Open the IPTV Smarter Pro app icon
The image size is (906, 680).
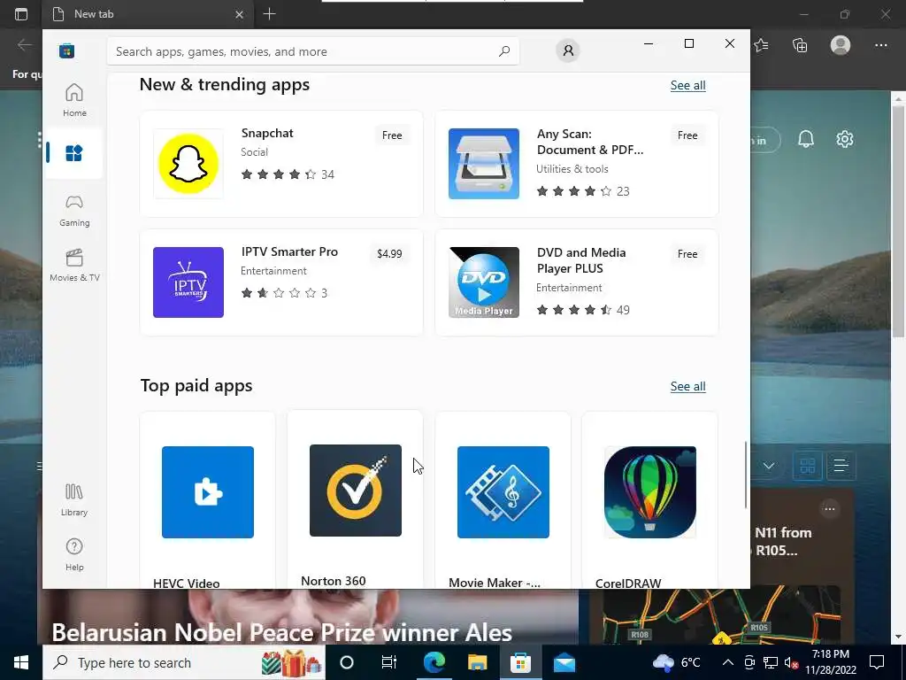(x=188, y=282)
